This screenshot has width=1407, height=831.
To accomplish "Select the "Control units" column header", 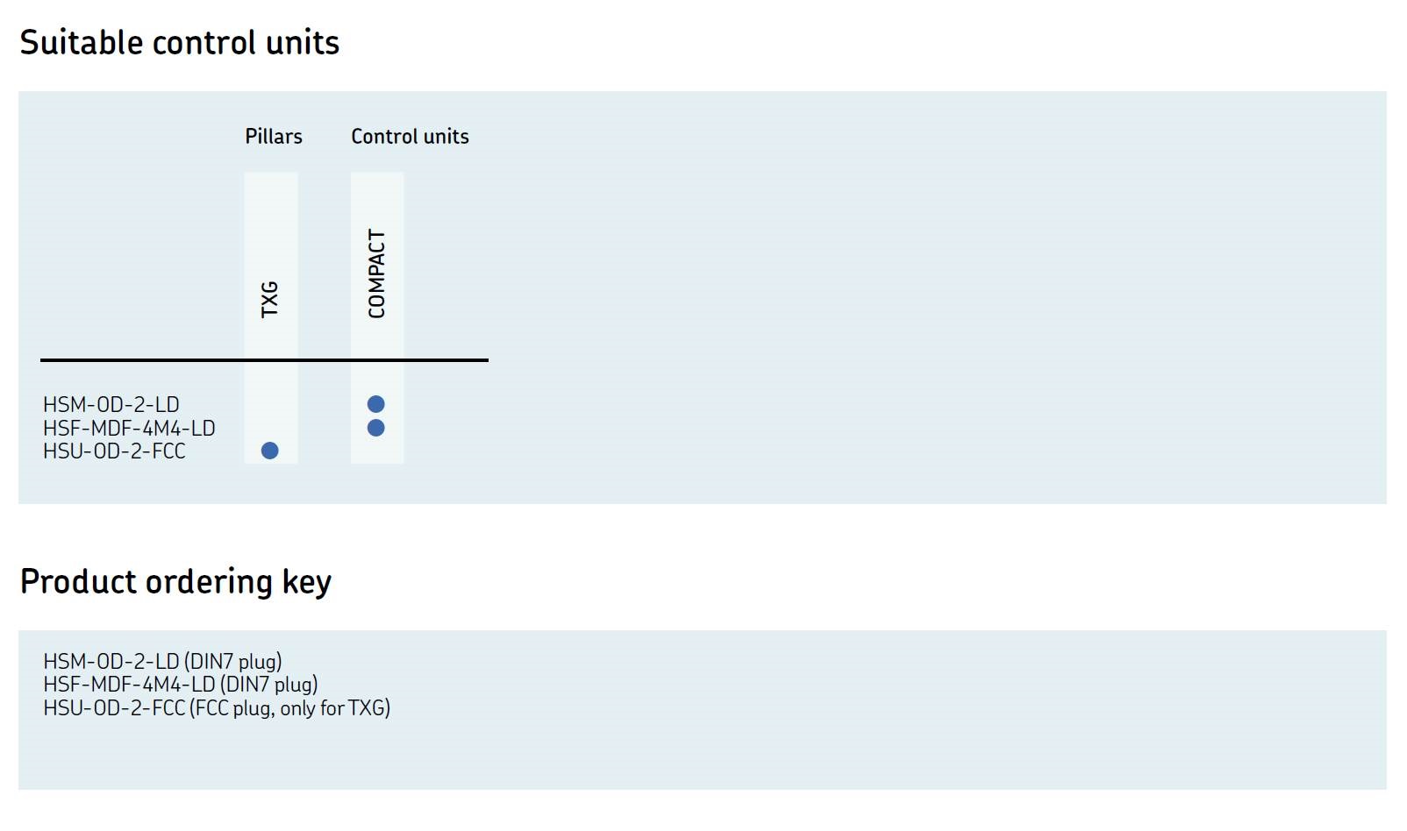I will (410, 137).
